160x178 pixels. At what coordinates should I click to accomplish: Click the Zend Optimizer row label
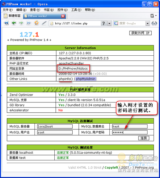pyautogui.click(x=21, y=95)
